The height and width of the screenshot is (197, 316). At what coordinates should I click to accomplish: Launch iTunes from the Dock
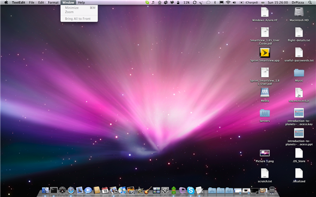(x=122, y=190)
